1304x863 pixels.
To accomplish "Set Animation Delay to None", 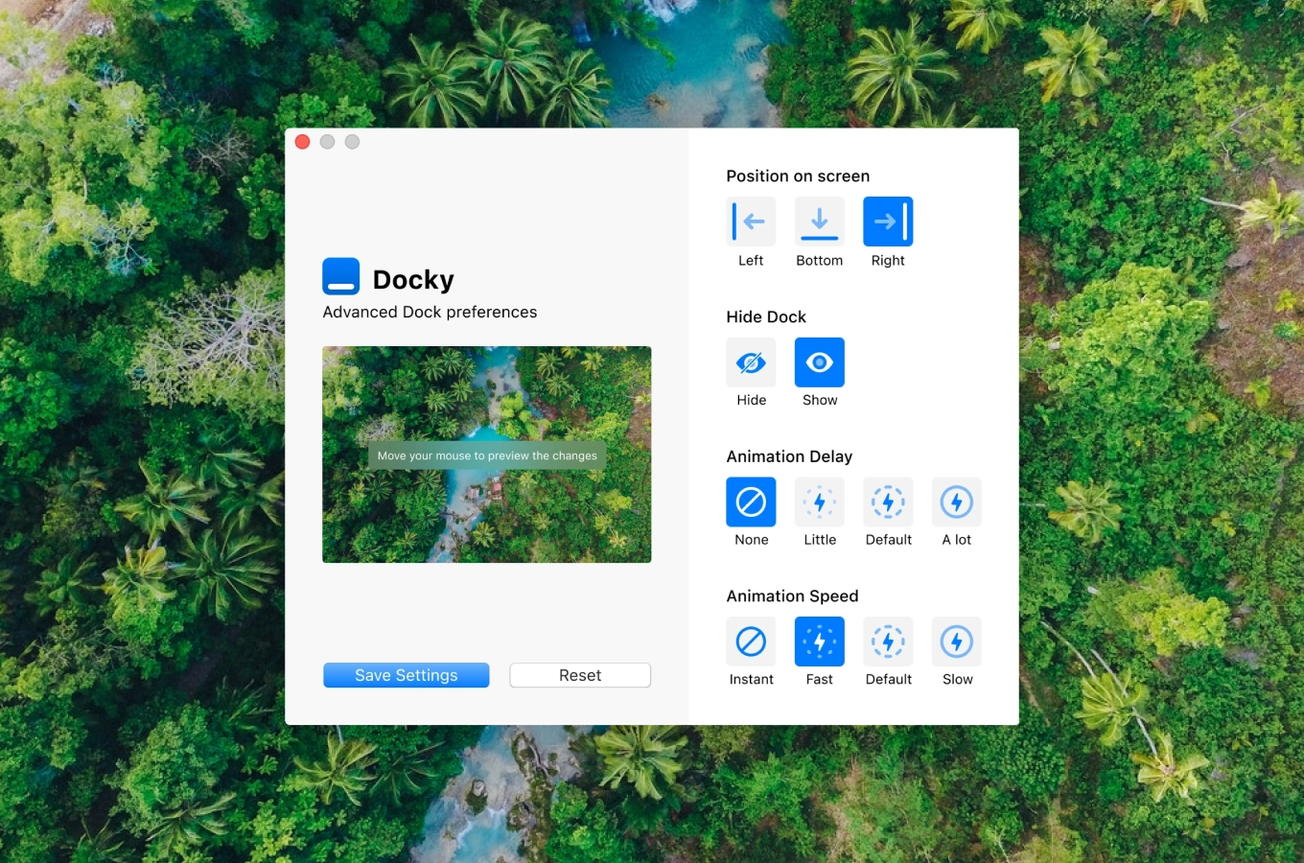I will [751, 501].
